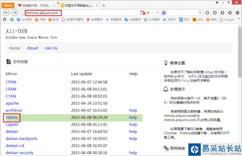The image size is (242, 156).
Task: Click the first round toolbar button after search box
Action: click(207, 13)
